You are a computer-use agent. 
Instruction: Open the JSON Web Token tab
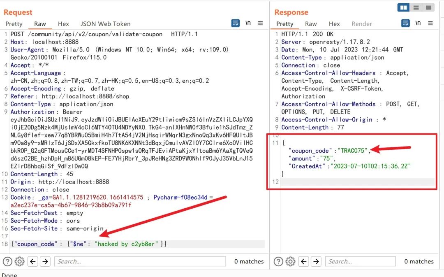pos(105,24)
